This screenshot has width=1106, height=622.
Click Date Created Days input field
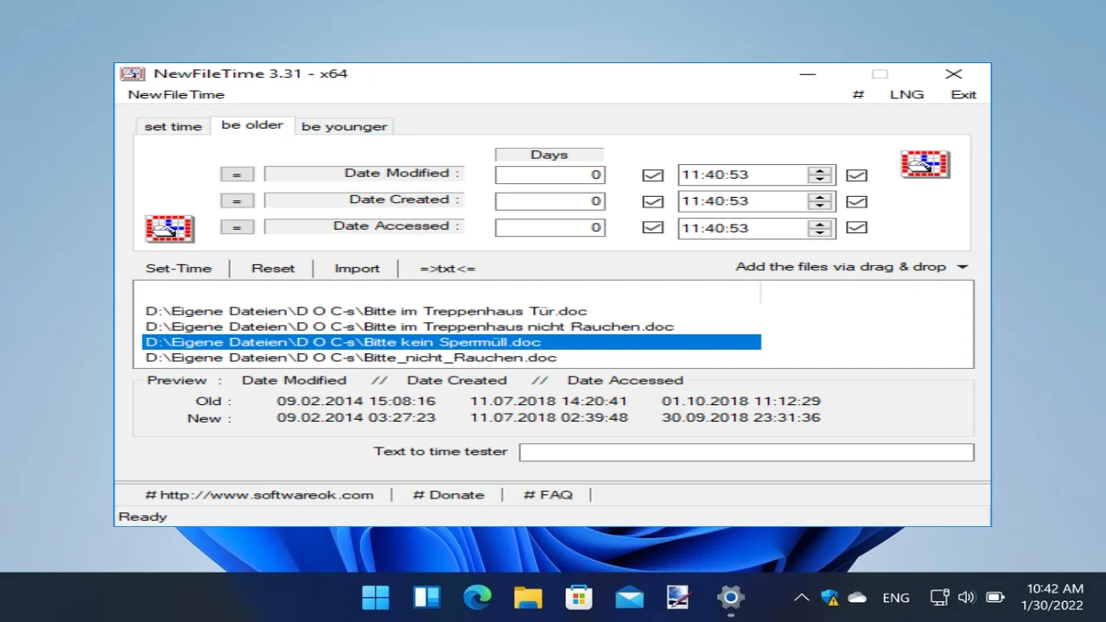[x=550, y=201]
